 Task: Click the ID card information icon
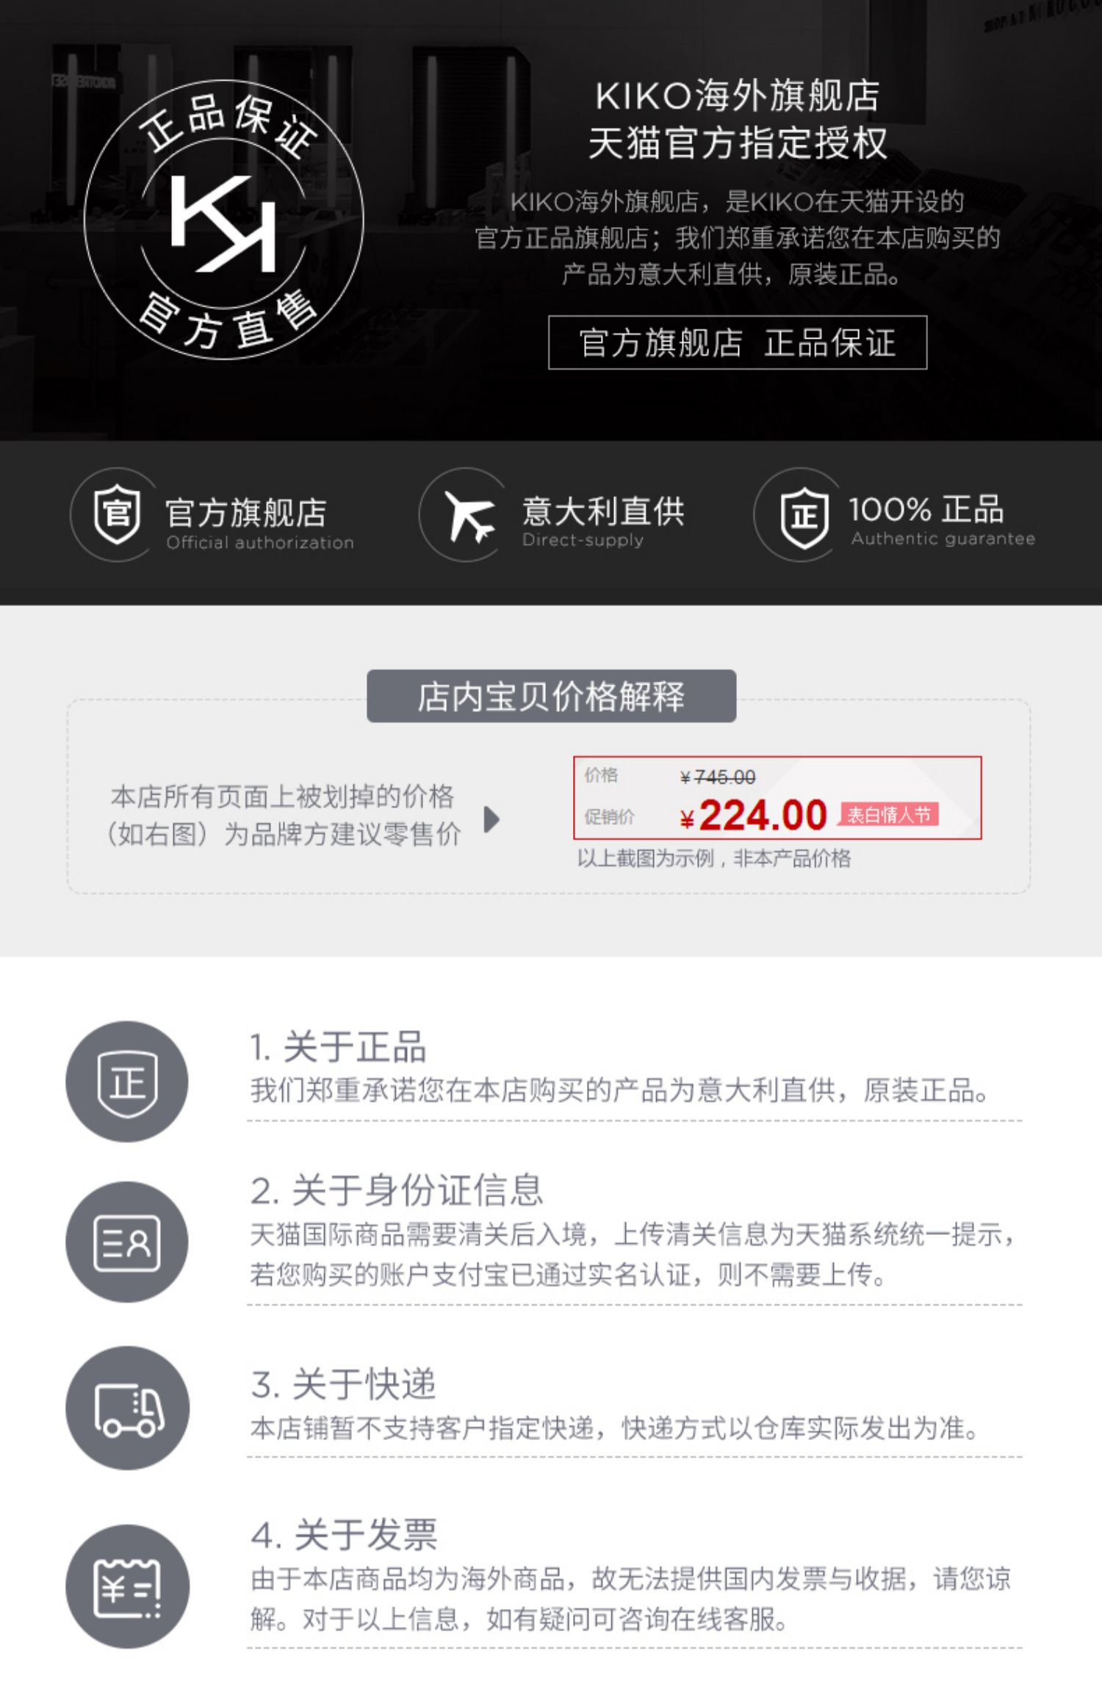127,1242
